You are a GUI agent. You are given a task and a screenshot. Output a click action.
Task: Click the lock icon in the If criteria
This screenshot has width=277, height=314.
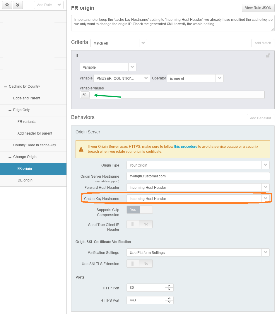point(268,55)
